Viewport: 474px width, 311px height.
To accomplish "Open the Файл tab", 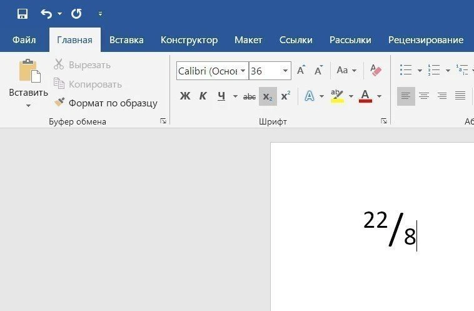I will (x=24, y=40).
